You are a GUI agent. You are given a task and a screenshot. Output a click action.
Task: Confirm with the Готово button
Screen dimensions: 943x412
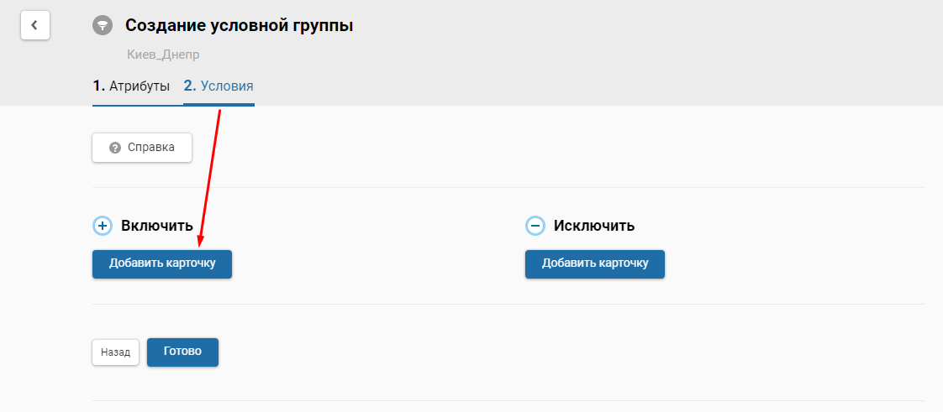click(182, 352)
